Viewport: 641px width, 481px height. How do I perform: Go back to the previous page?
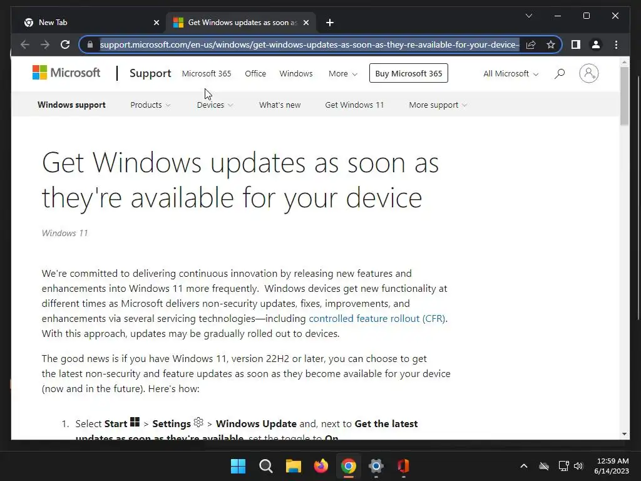click(x=25, y=44)
